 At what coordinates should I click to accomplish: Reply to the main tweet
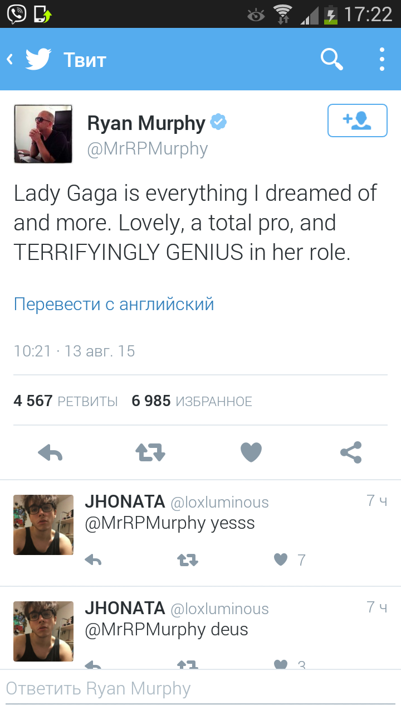(50, 453)
